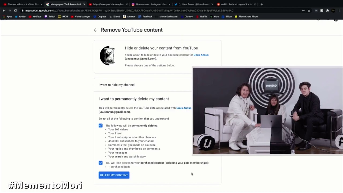Open the twitter bookmark
The height and width of the screenshot is (193, 343).
(20, 17)
